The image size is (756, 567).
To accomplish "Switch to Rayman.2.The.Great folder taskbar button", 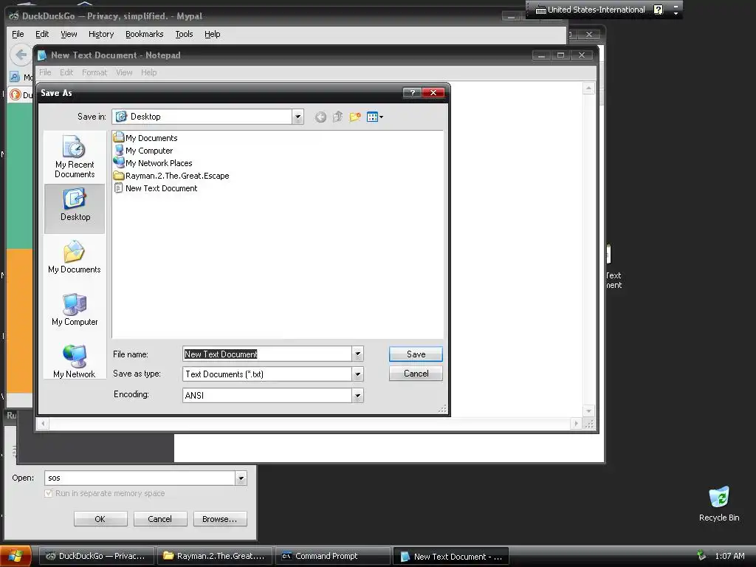I will [x=215, y=556].
